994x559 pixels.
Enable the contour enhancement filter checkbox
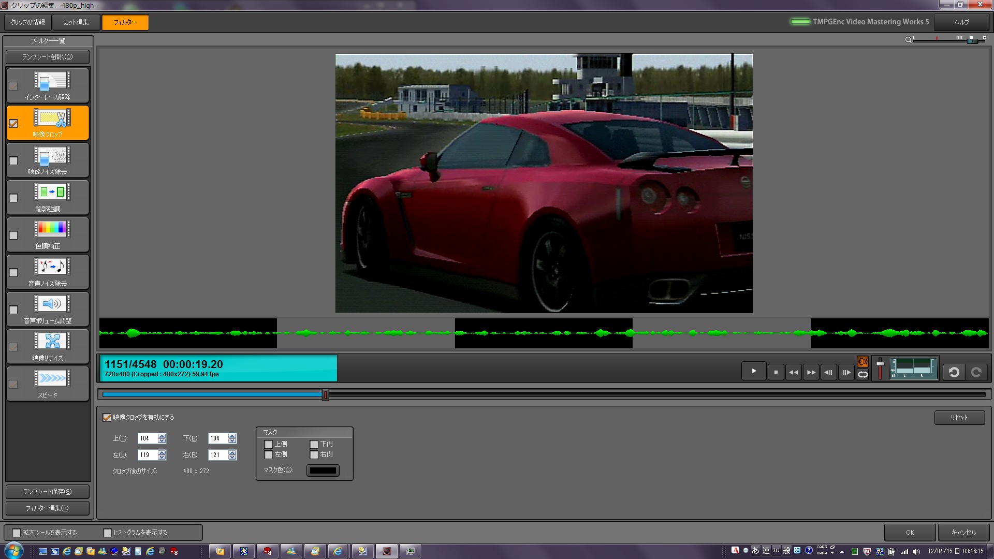(x=13, y=198)
